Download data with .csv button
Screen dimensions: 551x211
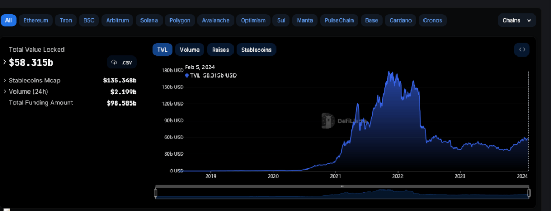point(122,62)
